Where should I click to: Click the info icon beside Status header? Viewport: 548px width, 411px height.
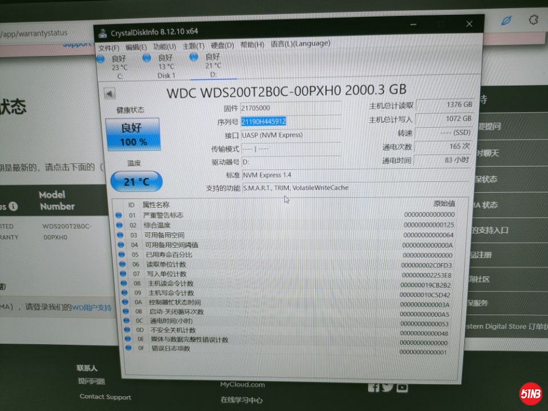(x=13, y=206)
